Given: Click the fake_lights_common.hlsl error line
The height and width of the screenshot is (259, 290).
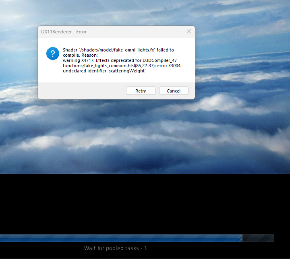Looking at the screenshot, I should (x=122, y=66).
